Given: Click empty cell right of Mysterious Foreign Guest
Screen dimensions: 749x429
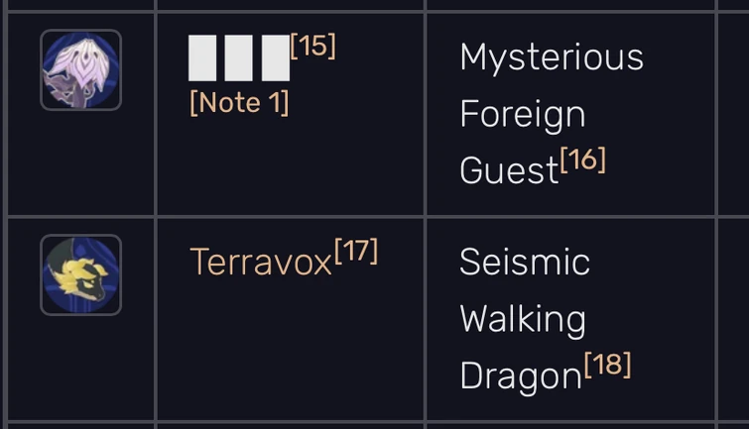Looking at the screenshot, I should (732, 114).
